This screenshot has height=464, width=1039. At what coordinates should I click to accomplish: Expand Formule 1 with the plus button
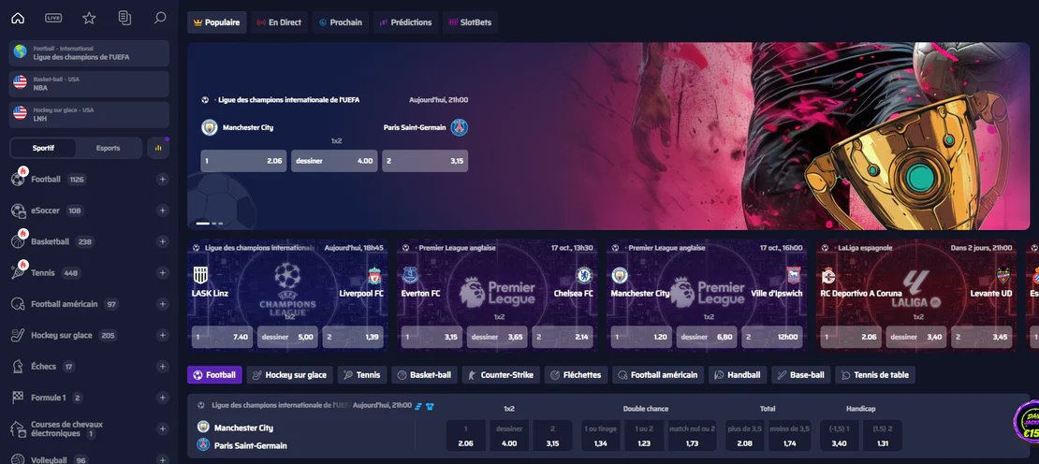tap(162, 398)
